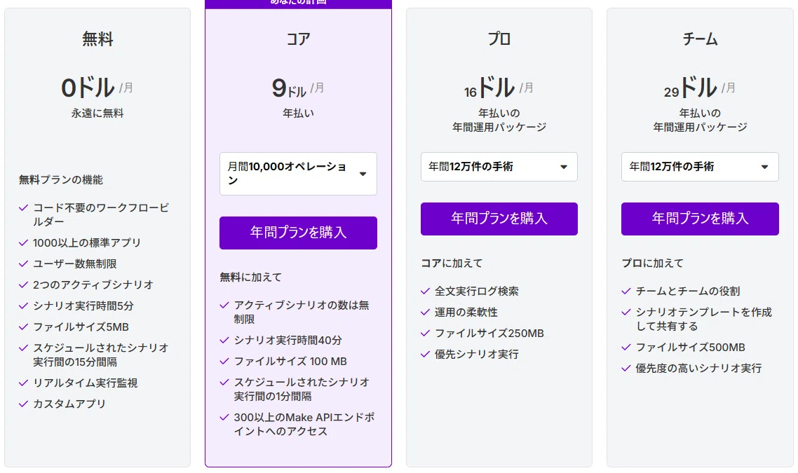Click checkmark beside カスタムアプリ feature
The width and height of the screenshot is (798, 473).
pos(23,404)
